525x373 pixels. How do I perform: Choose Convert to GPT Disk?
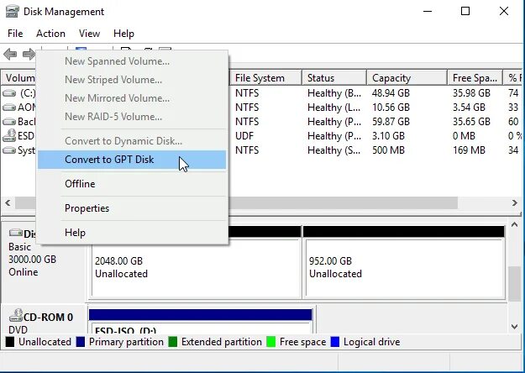(x=132, y=160)
